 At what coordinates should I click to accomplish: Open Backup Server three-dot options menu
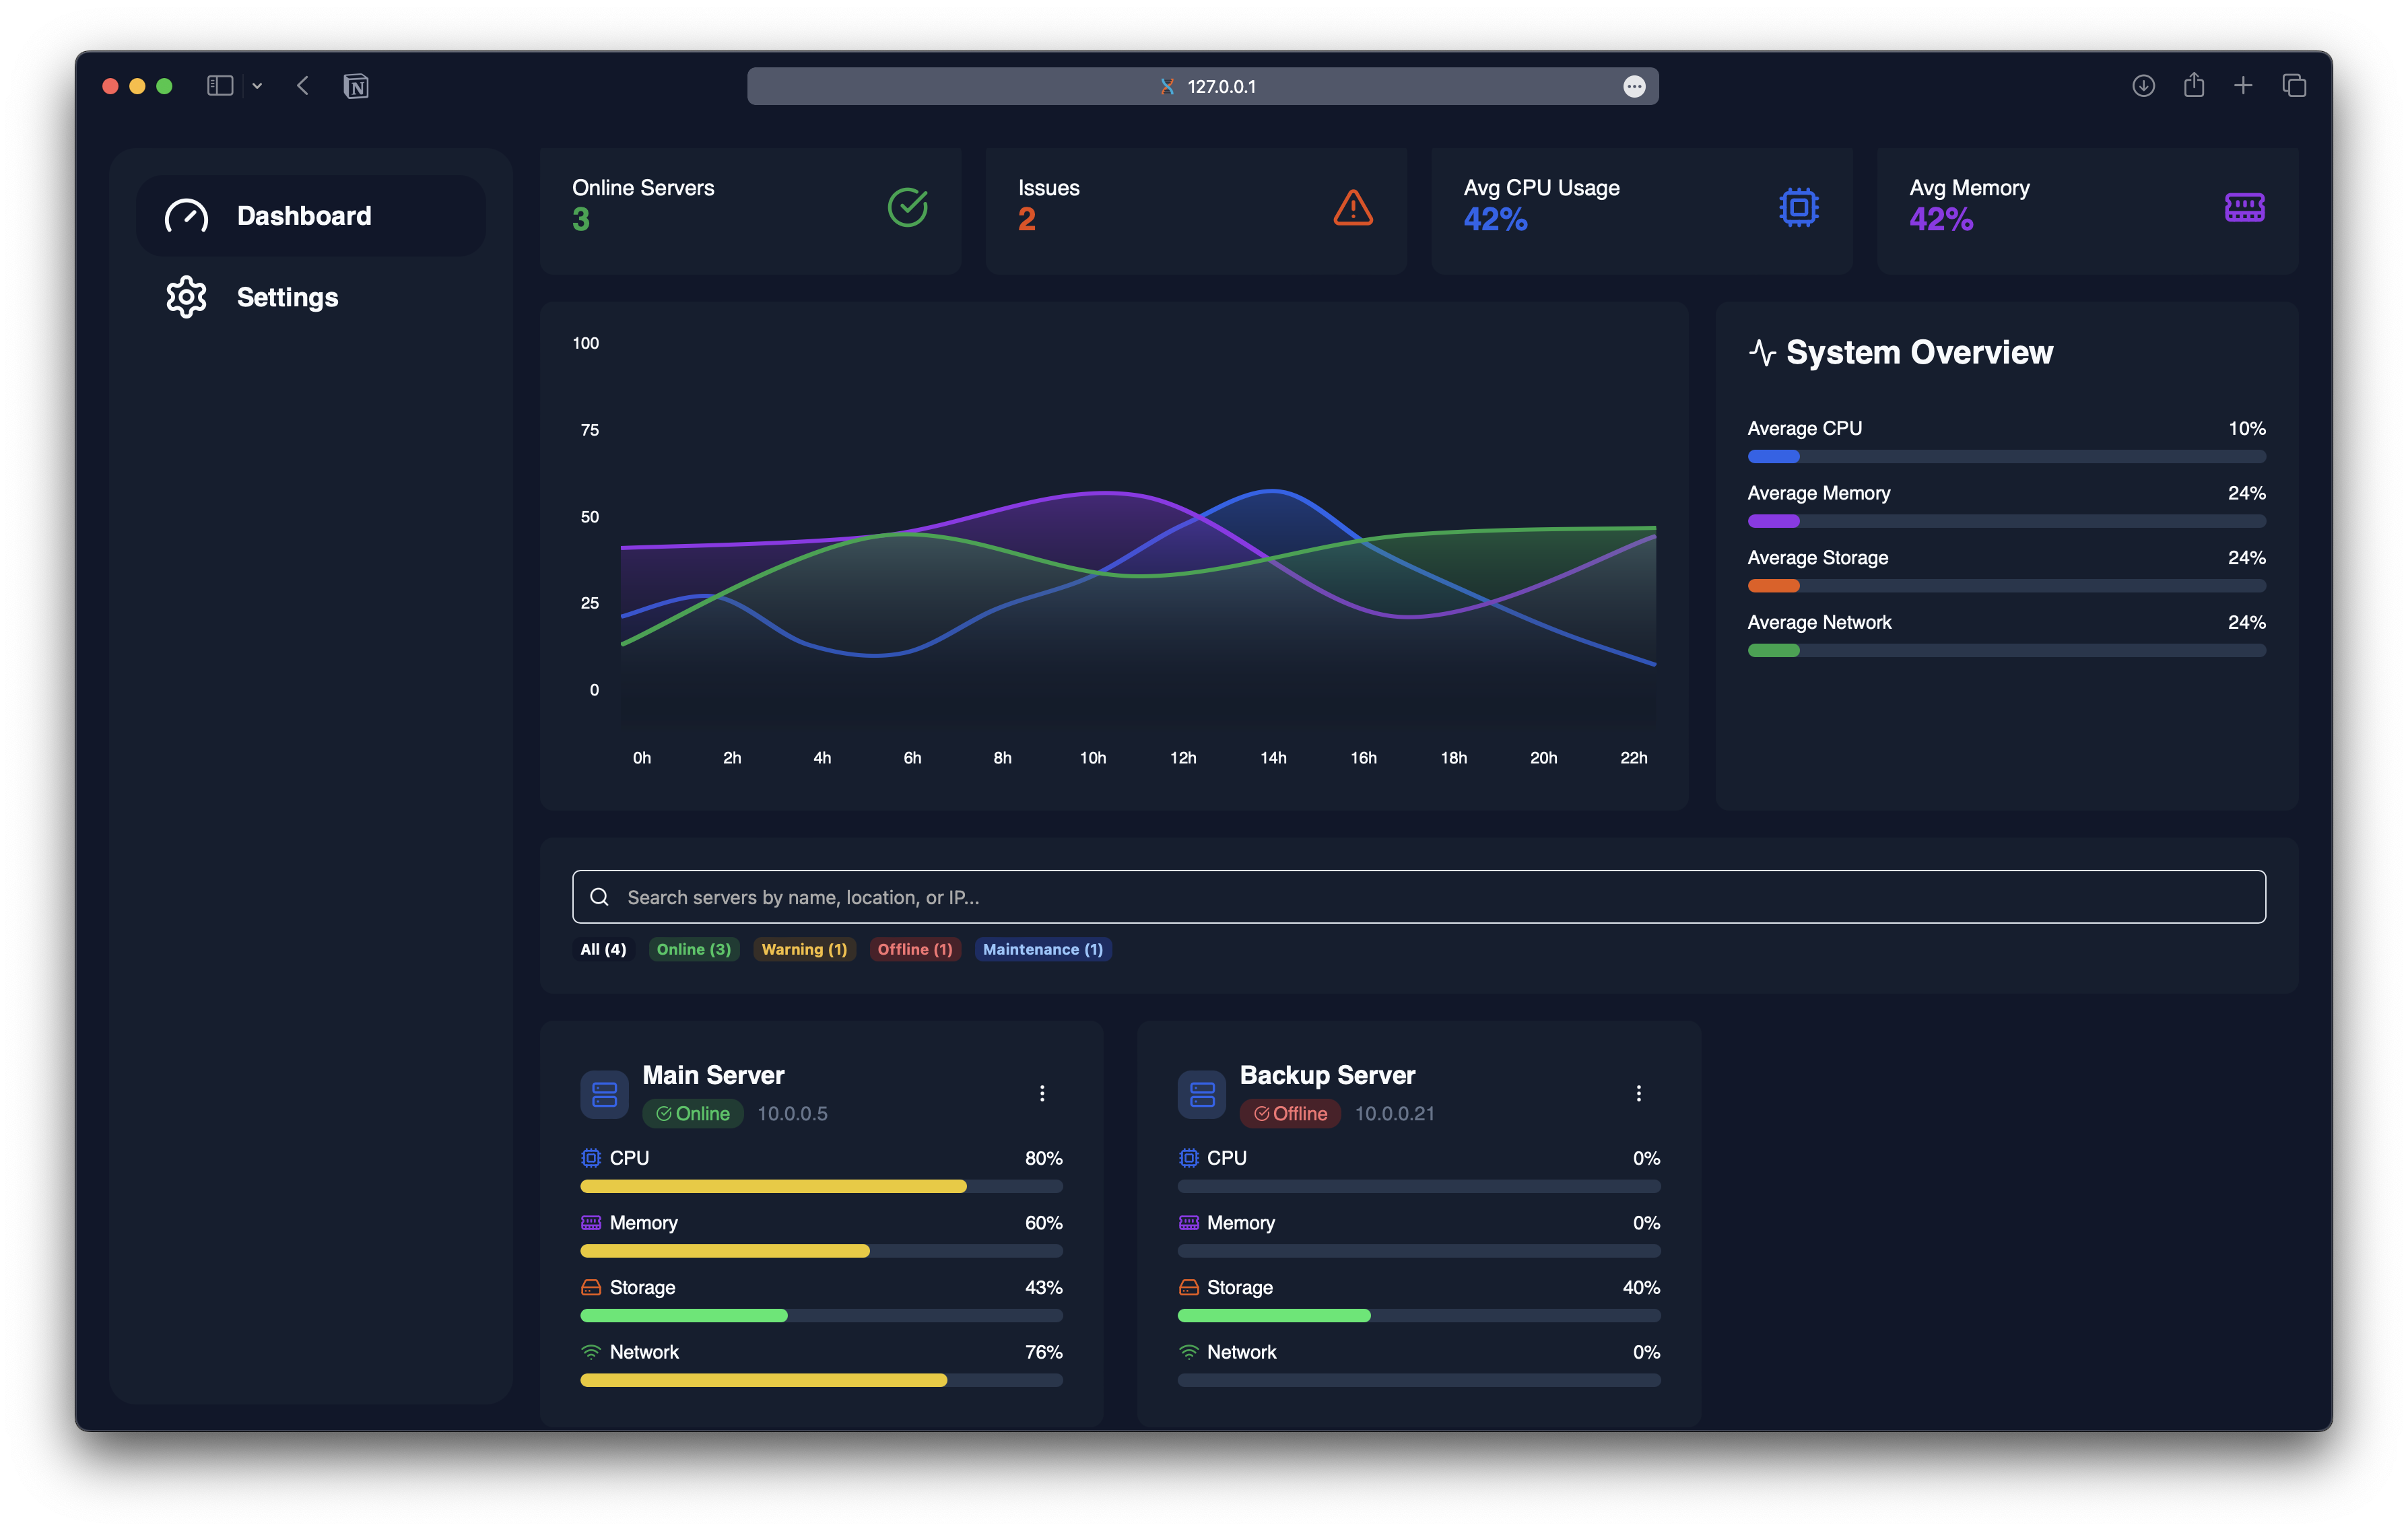(x=1638, y=1093)
